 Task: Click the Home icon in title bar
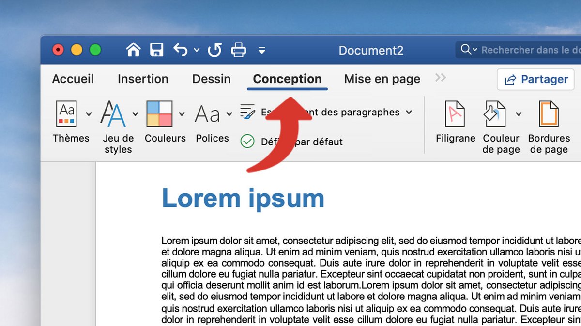point(133,50)
